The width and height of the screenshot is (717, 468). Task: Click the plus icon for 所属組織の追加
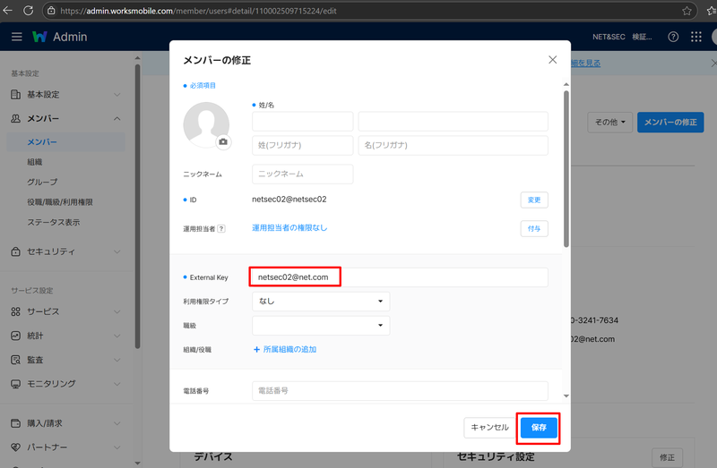[256, 349]
